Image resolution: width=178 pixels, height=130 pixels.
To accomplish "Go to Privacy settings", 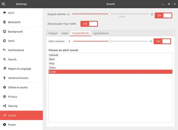I will 21,97.
